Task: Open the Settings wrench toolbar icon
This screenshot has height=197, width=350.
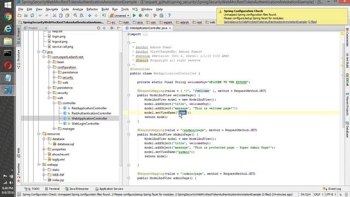Action: (x=155, y=16)
